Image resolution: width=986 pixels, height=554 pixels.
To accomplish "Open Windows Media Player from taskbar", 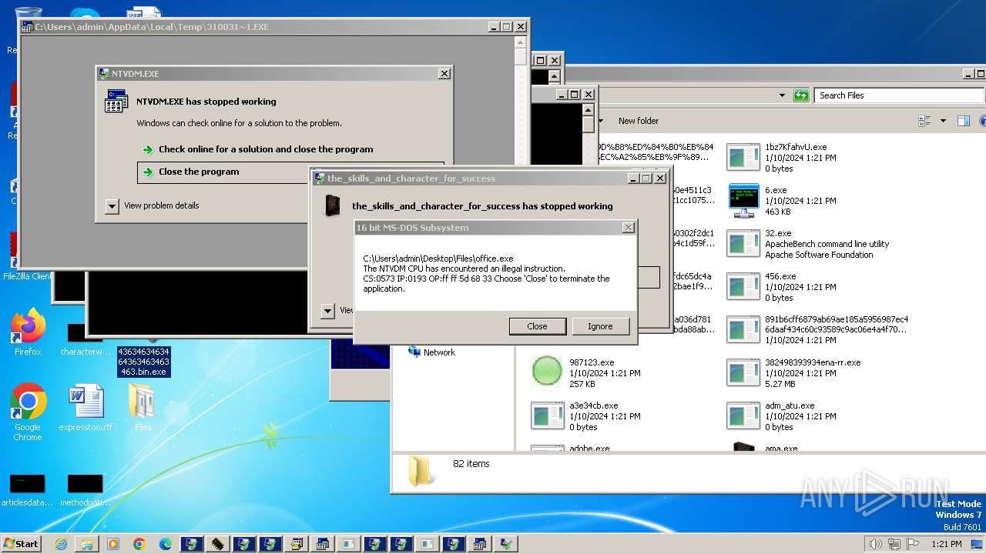I will tap(113, 544).
